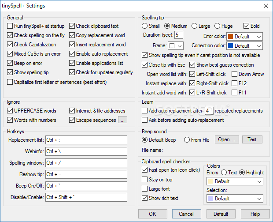The image size is (273, 222).
Task: Click the Open ... button
Action: (x=227, y=139)
